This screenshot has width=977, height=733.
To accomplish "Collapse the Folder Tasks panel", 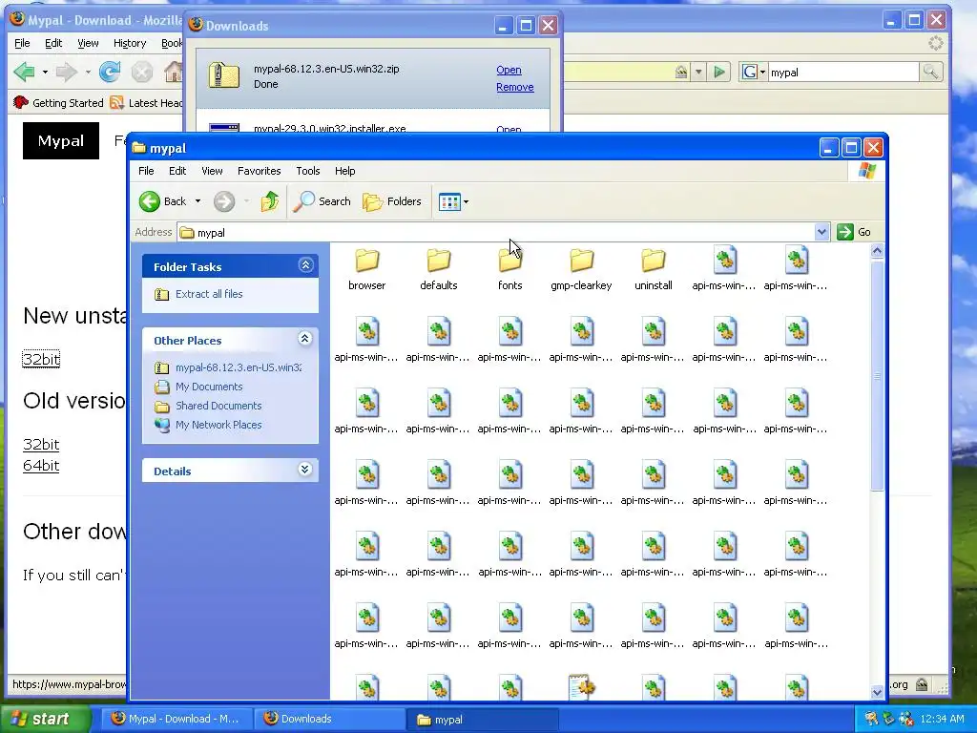I will pos(305,265).
